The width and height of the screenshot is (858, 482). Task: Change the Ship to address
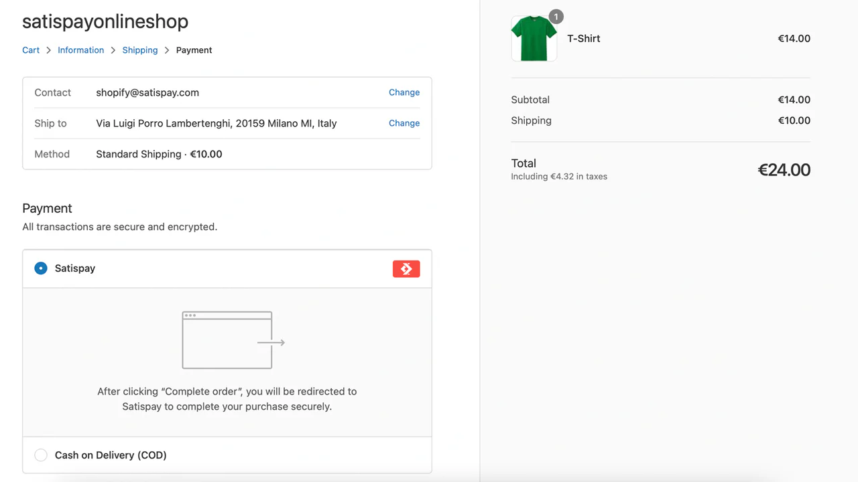(x=404, y=123)
